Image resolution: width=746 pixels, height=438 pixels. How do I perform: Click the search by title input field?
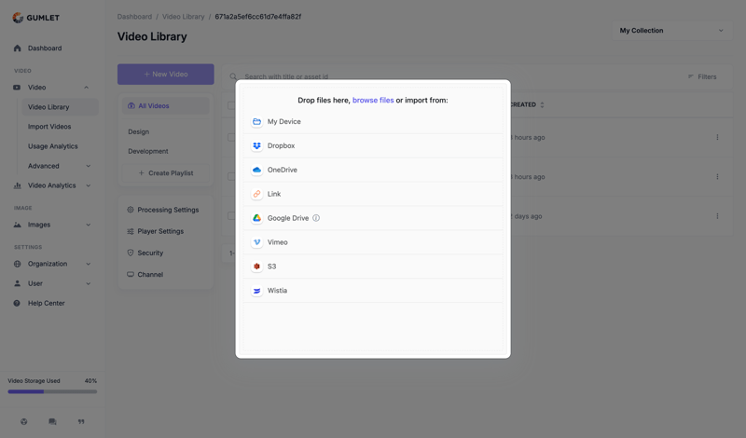(x=286, y=76)
